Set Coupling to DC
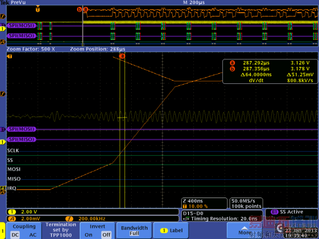 [x=15, y=234]
